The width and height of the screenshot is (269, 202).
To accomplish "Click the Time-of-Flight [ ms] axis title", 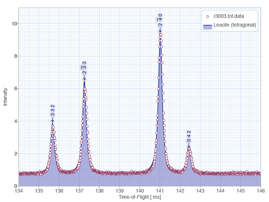I will [x=140, y=197].
